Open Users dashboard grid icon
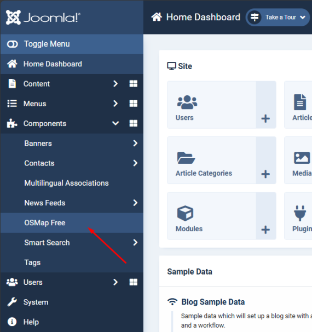Viewport: 312px width, 332px height. (133, 282)
